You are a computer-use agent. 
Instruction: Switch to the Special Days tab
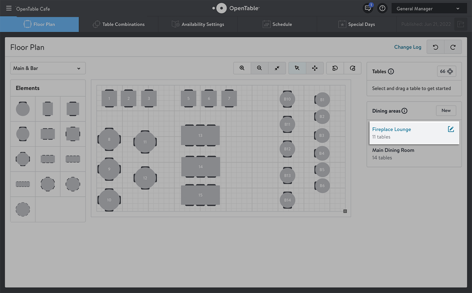357,24
